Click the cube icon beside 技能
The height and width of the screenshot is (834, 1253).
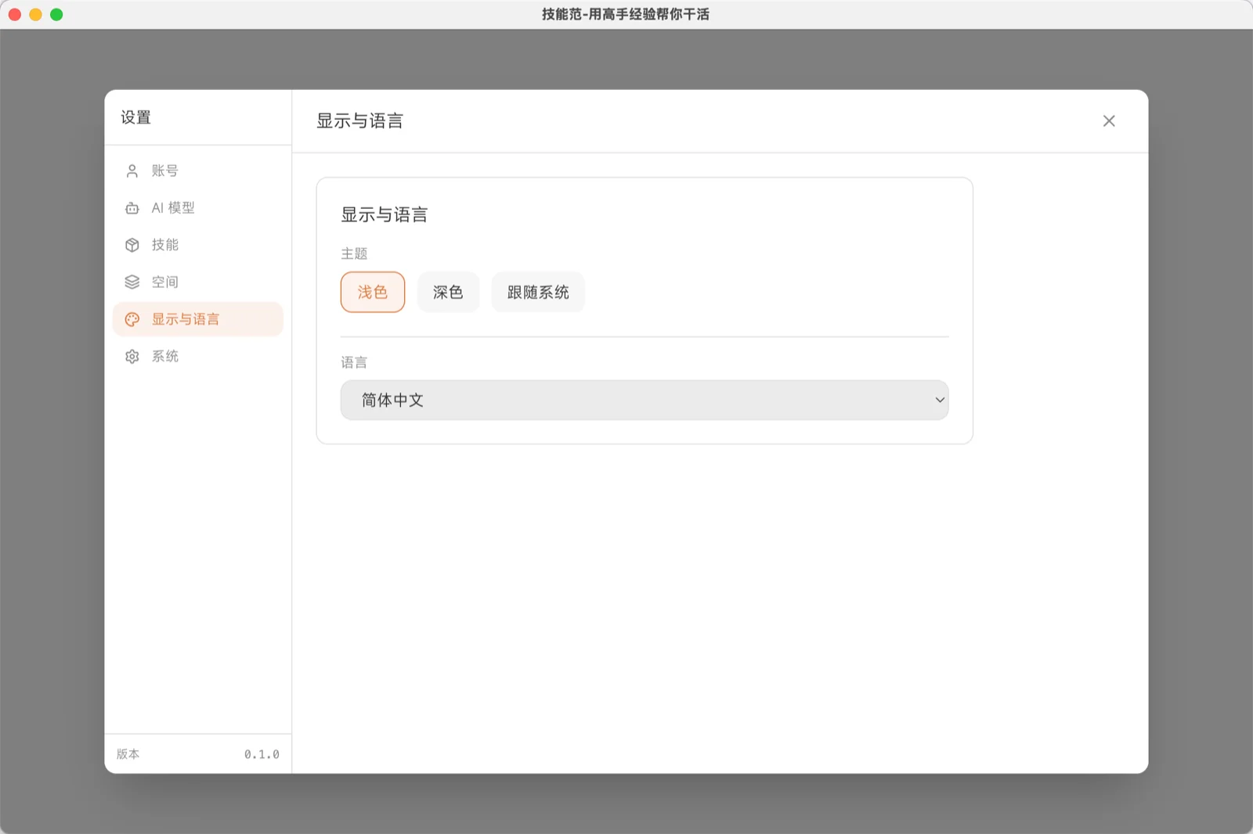[x=132, y=245]
